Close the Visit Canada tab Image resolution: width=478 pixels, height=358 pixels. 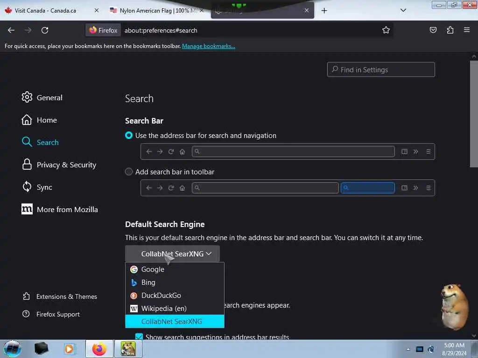point(97,10)
